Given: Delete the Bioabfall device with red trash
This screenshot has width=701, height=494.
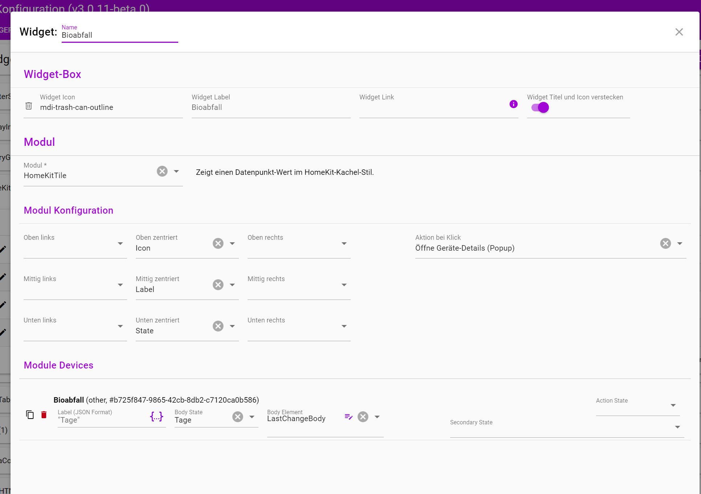Looking at the screenshot, I should click(x=44, y=415).
